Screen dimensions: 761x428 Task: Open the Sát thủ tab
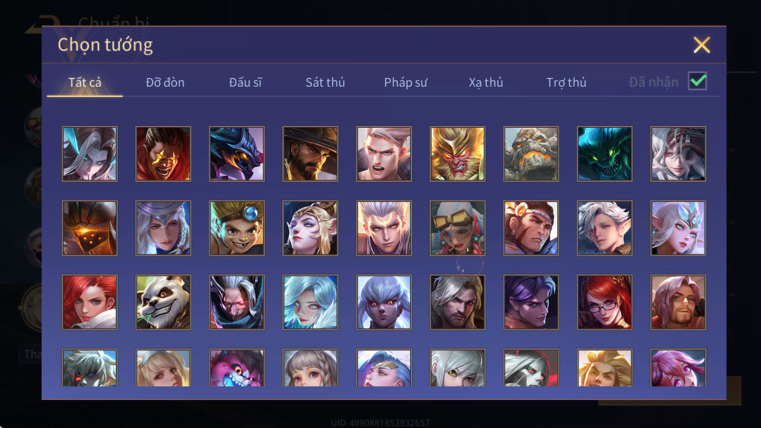(x=325, y=82)
